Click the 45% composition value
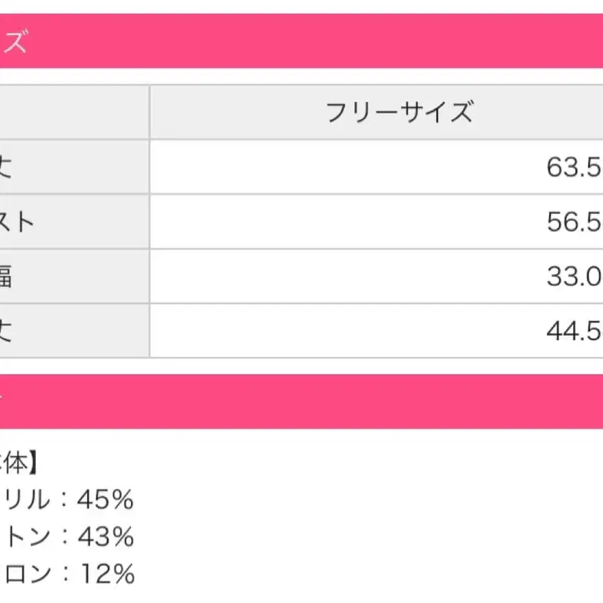Image resolution: width=603 pixels, height=603 pixels. (x=105, y=500)
